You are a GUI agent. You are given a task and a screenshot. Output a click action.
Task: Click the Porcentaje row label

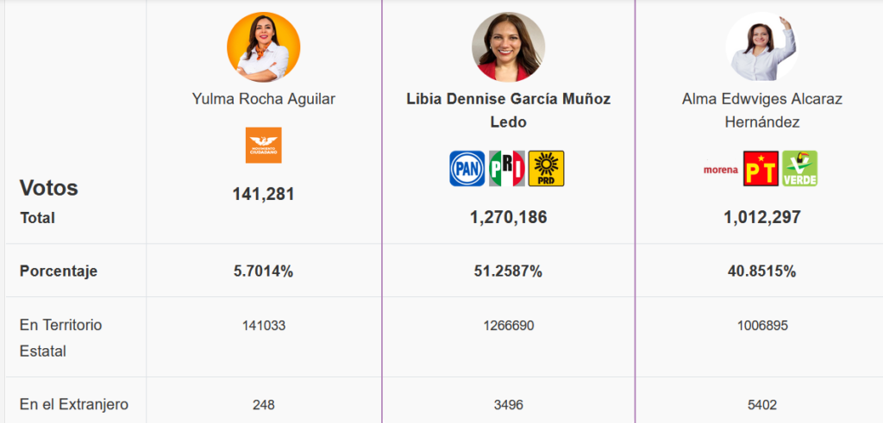[x=59, y=271]
